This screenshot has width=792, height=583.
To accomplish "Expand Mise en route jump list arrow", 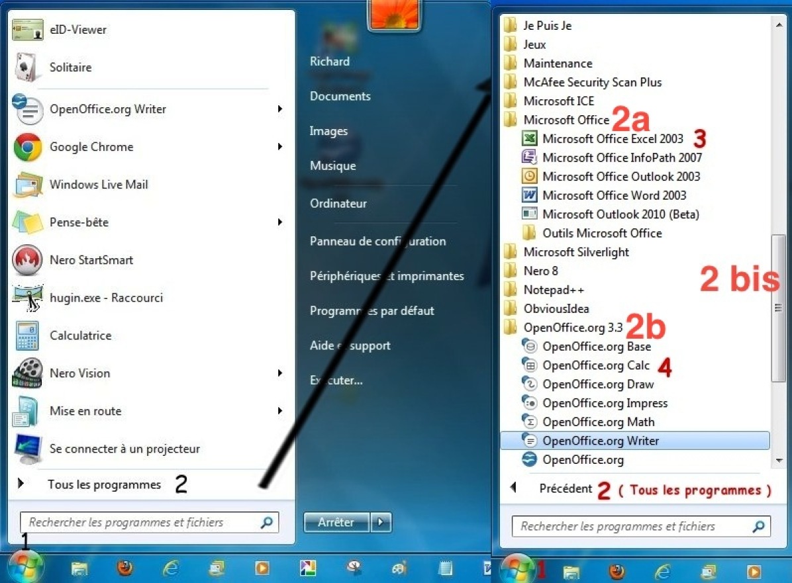I will coord(280,411).
